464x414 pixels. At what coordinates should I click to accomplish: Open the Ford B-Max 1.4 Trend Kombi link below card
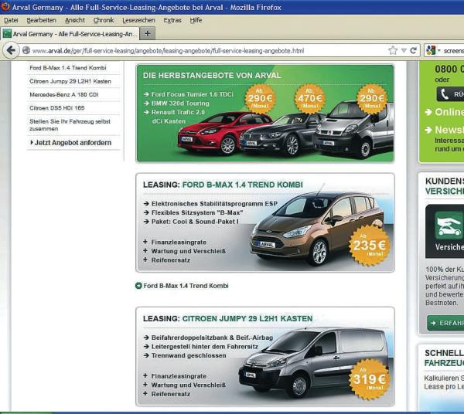[186, 286]
